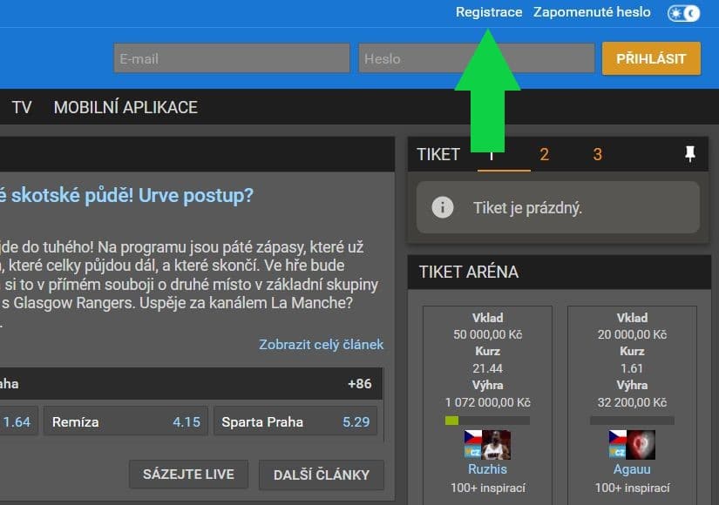Expand the +86 more bets indicator
This screenshot has width=719, height=505.
tap(359, 384)
